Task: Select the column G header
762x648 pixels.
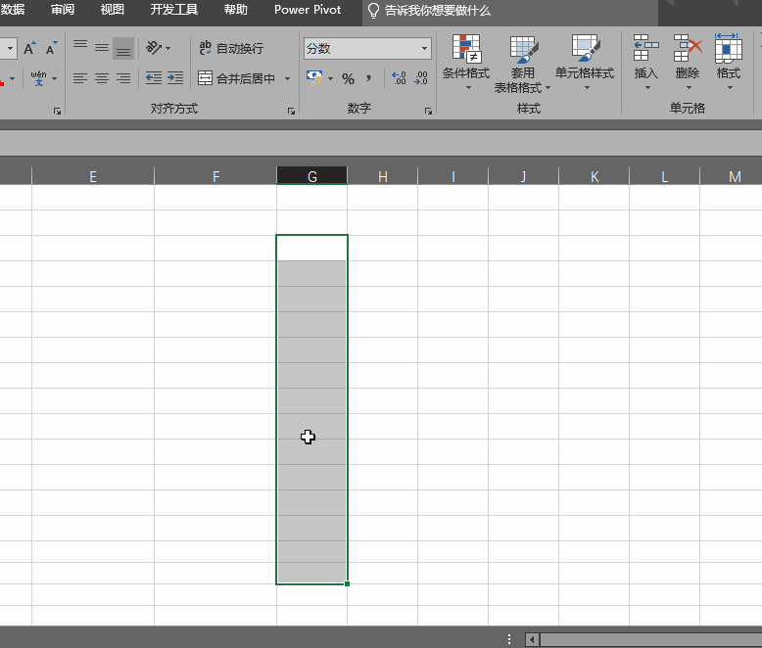Action: [x=312, y=176]
